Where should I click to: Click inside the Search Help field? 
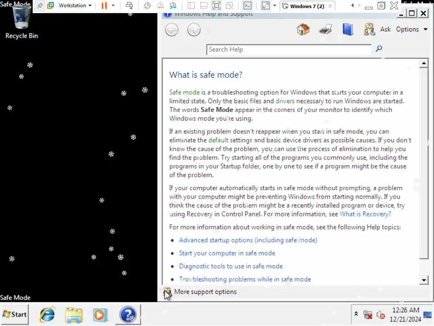[x=289, y=49]
